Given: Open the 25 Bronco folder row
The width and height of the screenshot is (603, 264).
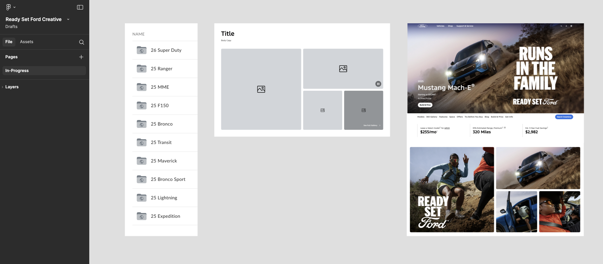Looking at the screenshot, I should coord(162,124).
